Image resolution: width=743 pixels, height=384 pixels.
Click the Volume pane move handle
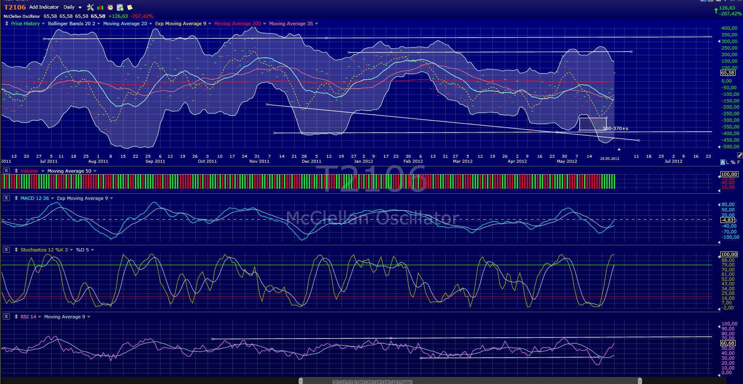tap(16, 171)
